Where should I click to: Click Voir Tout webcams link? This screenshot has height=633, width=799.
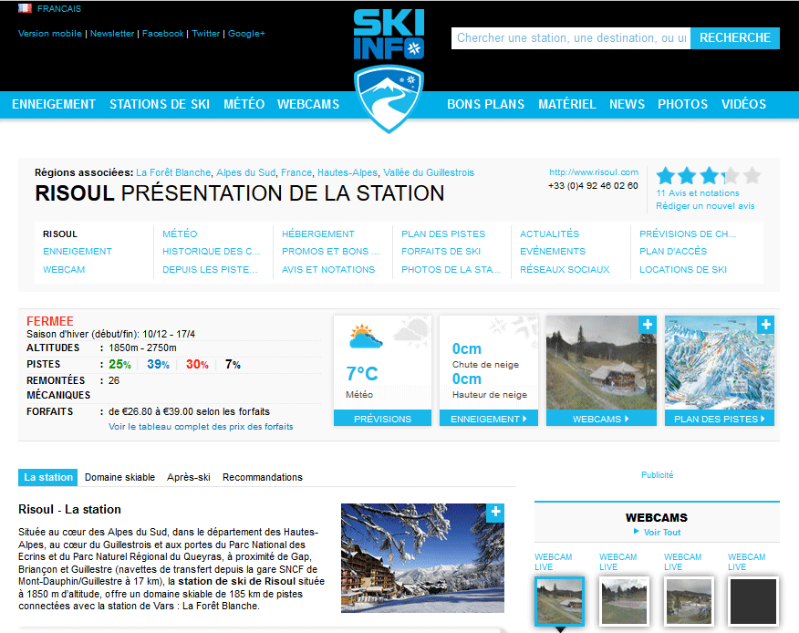(662, 532)
